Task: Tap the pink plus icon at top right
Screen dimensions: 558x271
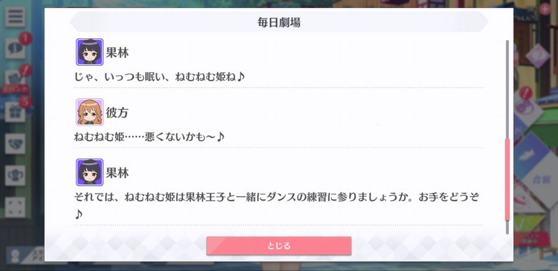Action: coord(545,9)
